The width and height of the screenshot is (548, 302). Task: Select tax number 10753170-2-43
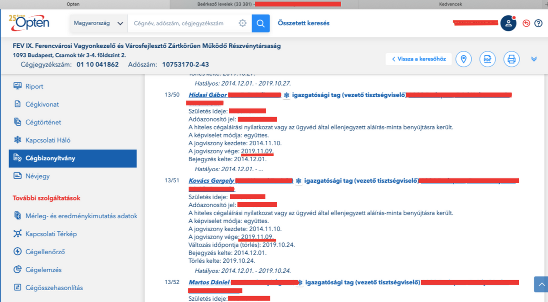point(185,65)
